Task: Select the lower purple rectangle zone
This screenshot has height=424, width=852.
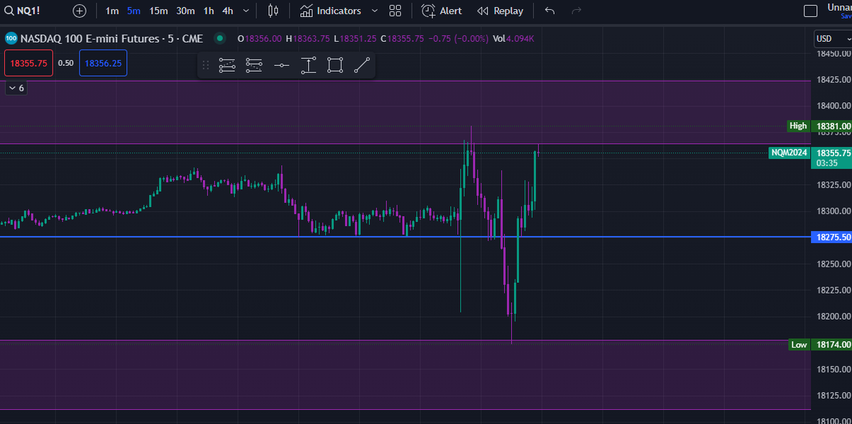Action: click(405, 374)
